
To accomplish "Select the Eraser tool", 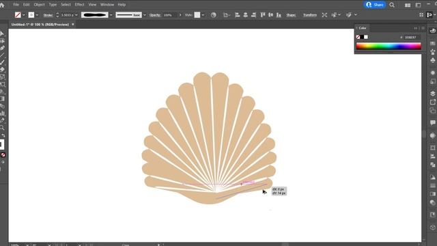I will click(2, 70).
